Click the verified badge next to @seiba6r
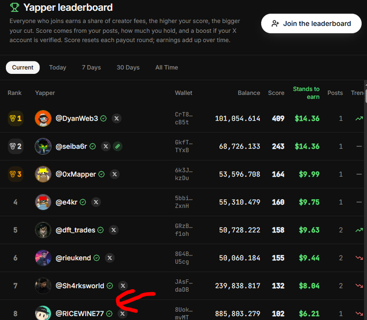367x320 pixels. tap(93, 147)
